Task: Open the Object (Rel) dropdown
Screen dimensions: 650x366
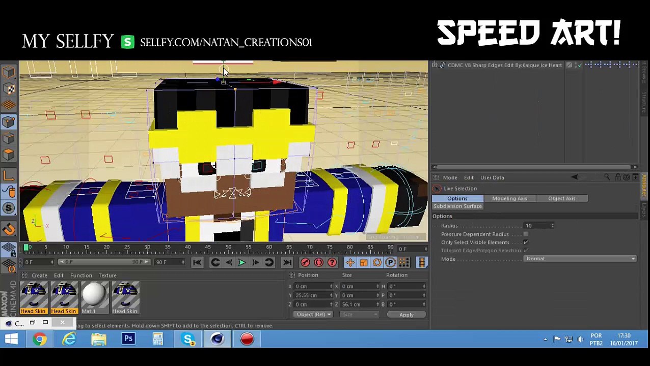Action: (x=313, y=315)
